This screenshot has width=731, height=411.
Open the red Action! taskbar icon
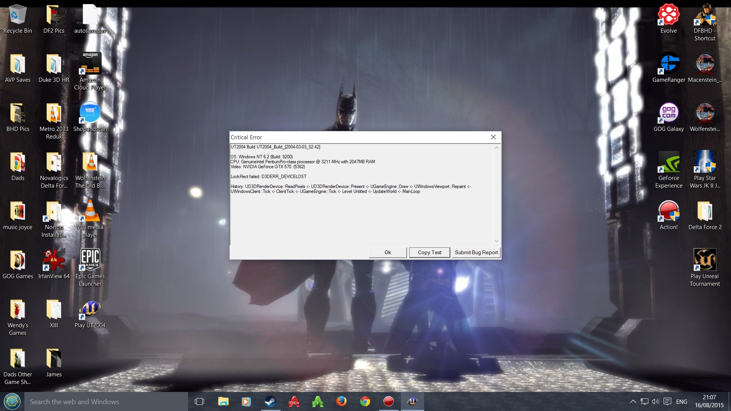pos(388,401)
